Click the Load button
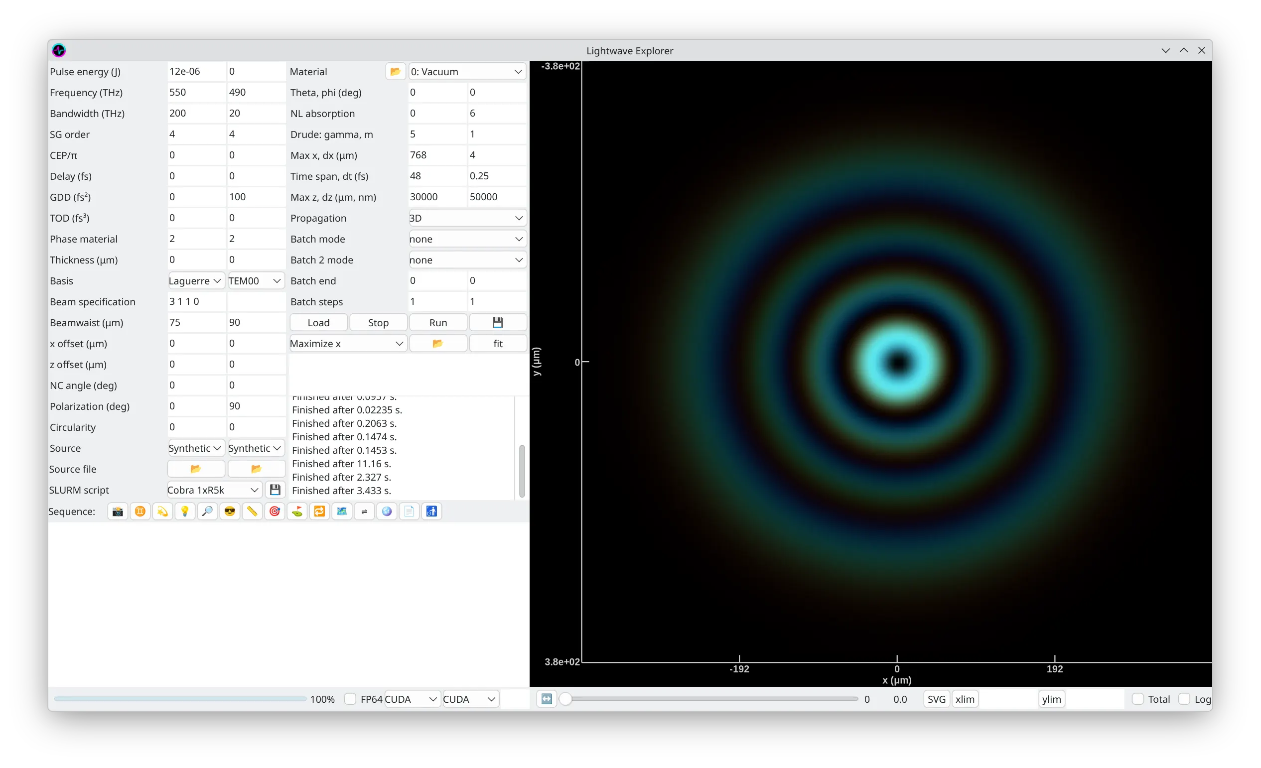1261x768 pixels. 318,322
